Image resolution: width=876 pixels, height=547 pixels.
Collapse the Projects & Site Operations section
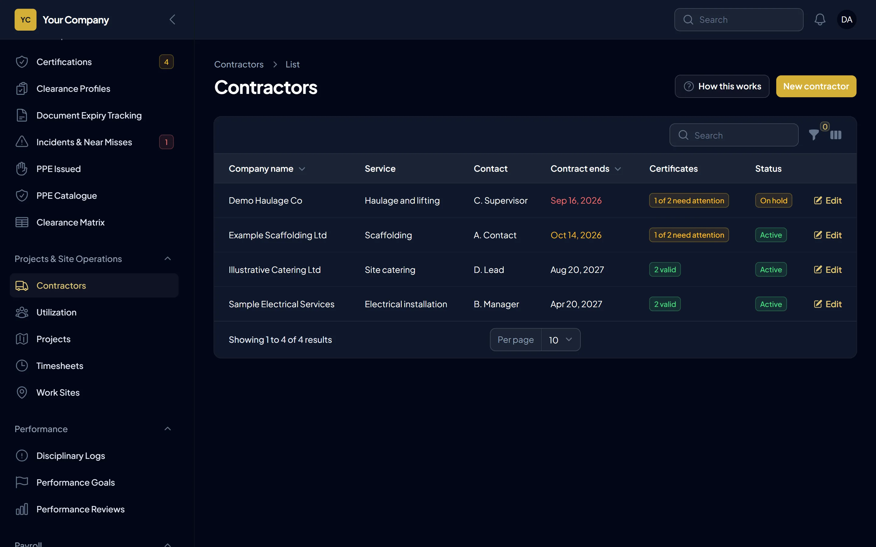(x=168, y=259)
